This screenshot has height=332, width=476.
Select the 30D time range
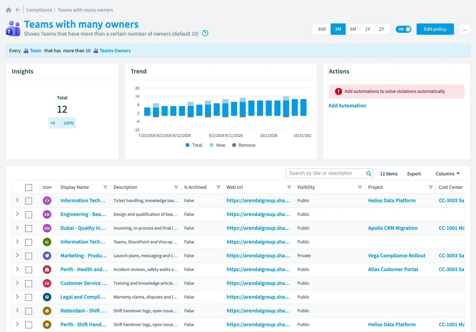point(322,29)
